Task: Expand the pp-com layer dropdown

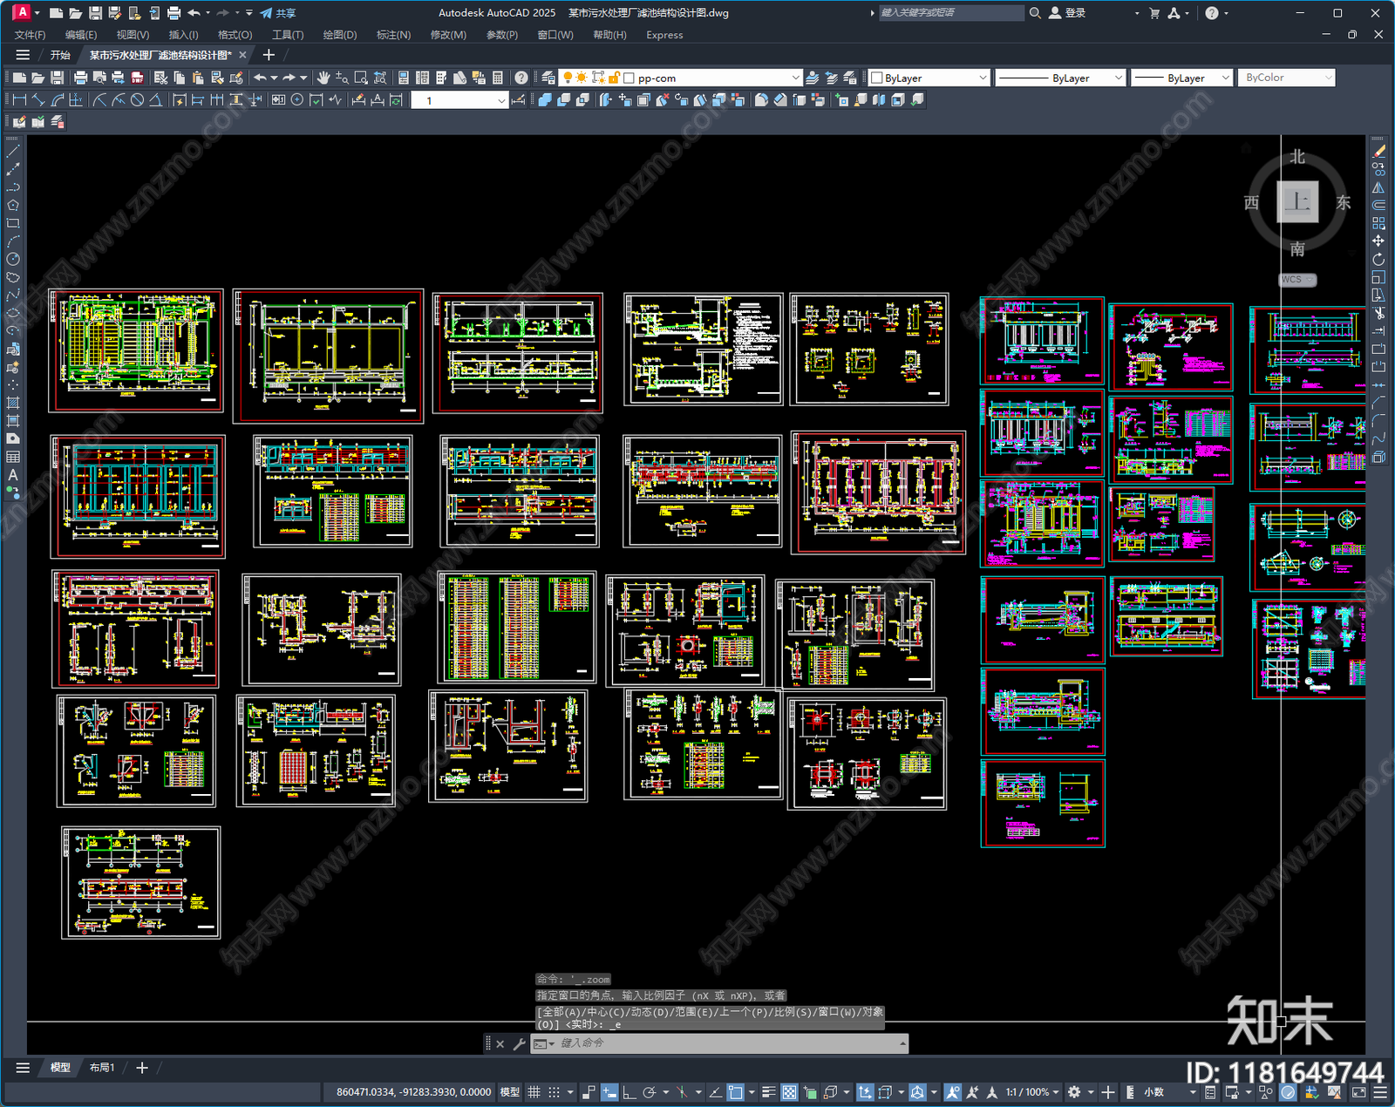Action: click(795, 78)
